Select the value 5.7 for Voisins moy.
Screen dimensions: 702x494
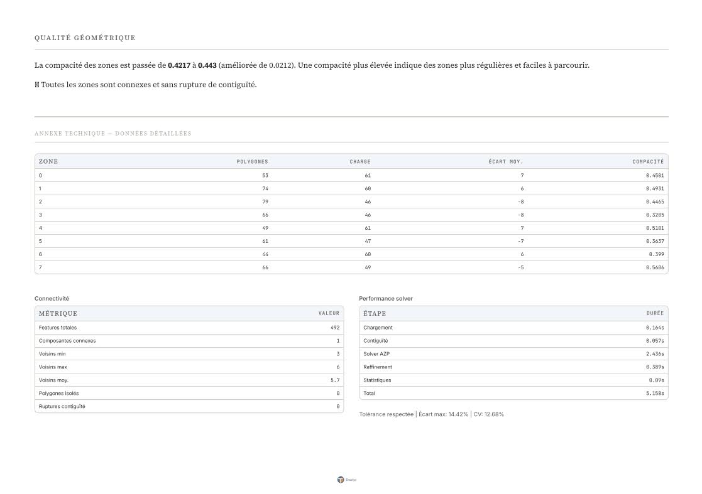point(335,380)
